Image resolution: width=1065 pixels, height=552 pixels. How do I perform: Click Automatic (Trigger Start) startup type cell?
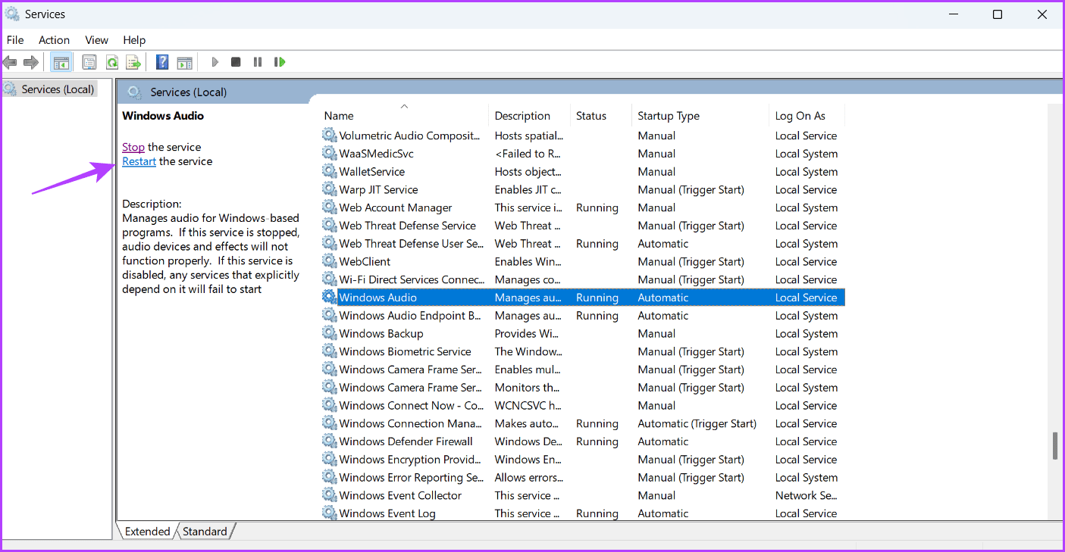tap(697, 424)
